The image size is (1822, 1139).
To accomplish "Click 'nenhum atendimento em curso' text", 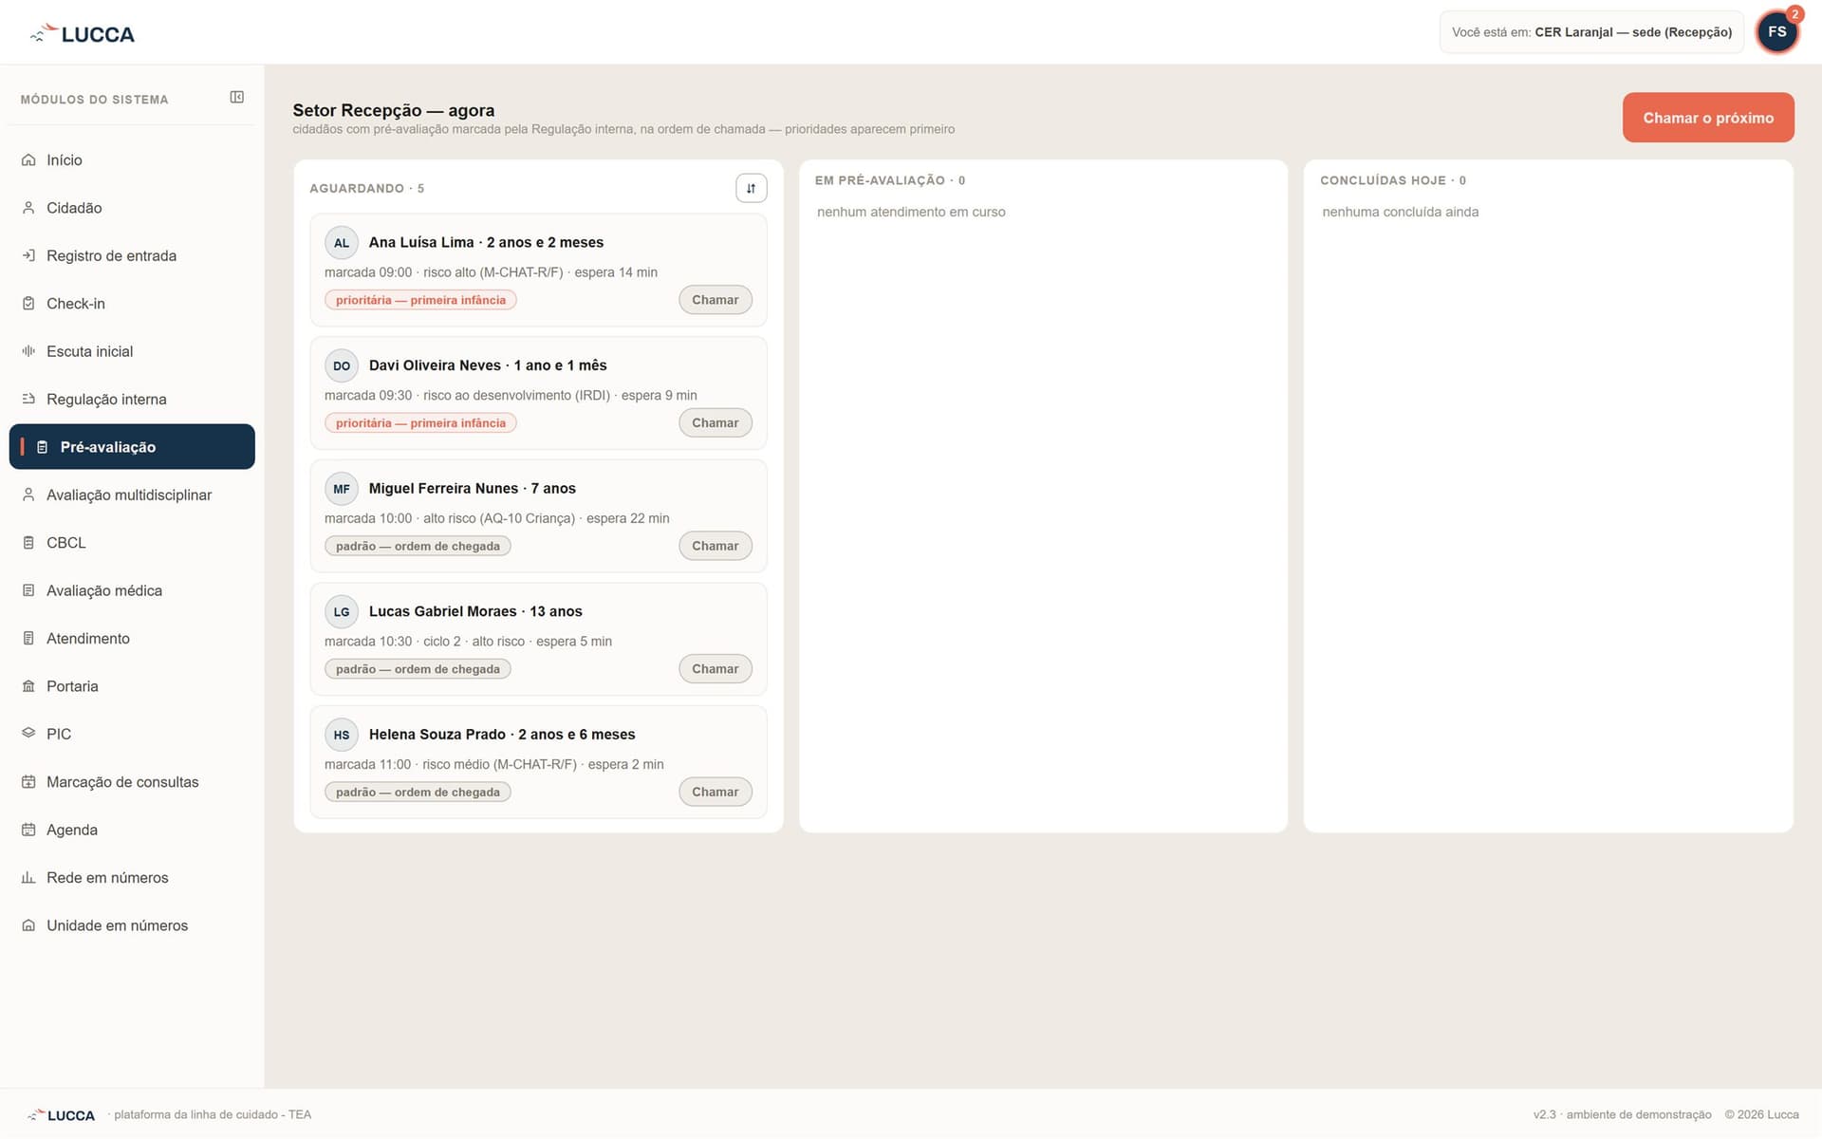I will [911, 212].
